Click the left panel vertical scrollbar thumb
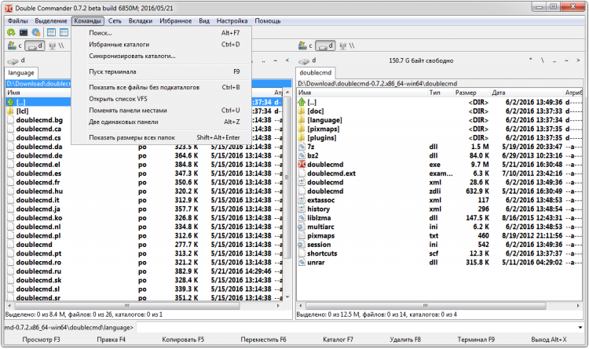 (287, 177)
